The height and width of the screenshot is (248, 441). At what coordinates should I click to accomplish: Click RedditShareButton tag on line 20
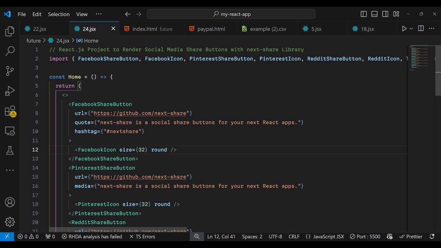point(99,223)
